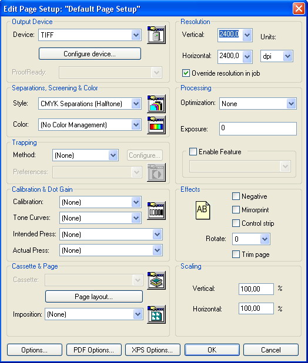
Task: Open the Device Manager icon beside TIFF device
Action: 156,35
